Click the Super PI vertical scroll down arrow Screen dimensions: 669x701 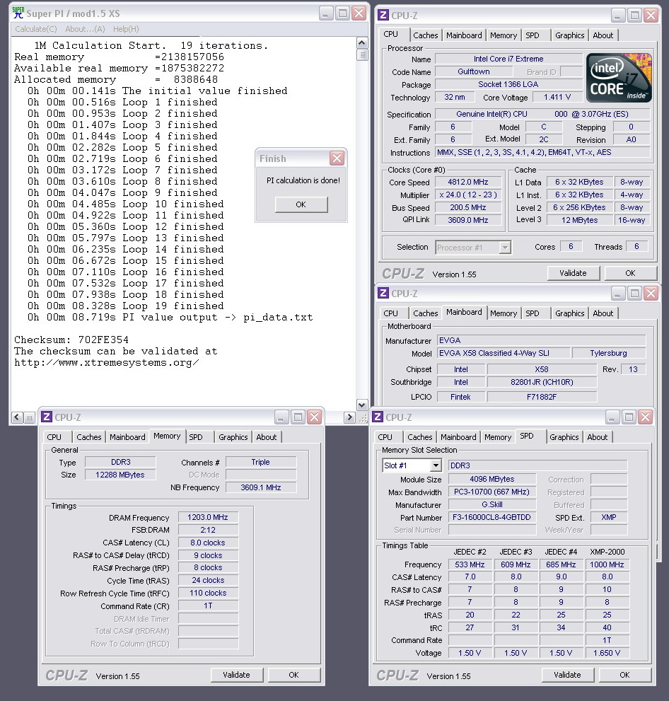[362, 404]
